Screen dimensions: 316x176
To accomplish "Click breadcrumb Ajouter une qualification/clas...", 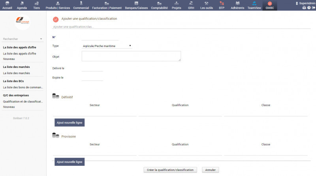I will pos(73,27).
